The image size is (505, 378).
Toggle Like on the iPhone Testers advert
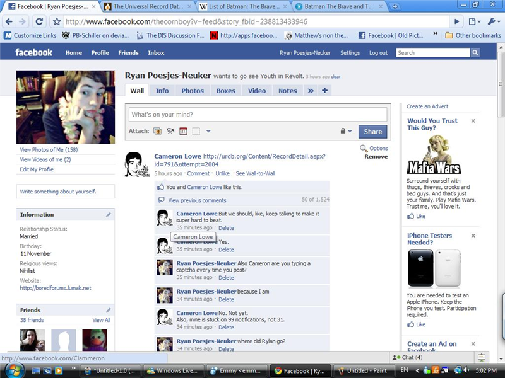click(415, 324)
